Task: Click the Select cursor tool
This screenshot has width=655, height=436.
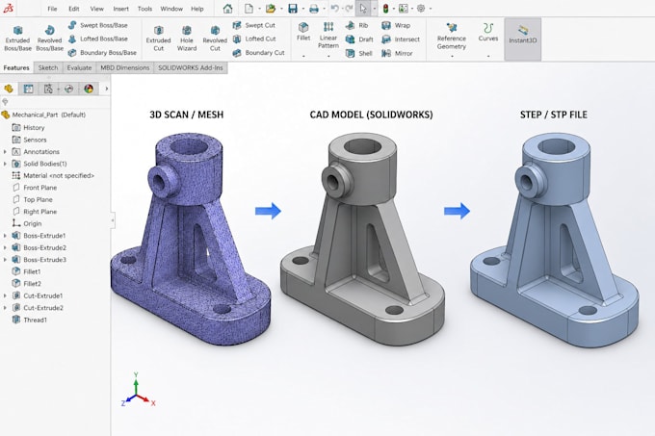Action: click(x=363, y=9)
